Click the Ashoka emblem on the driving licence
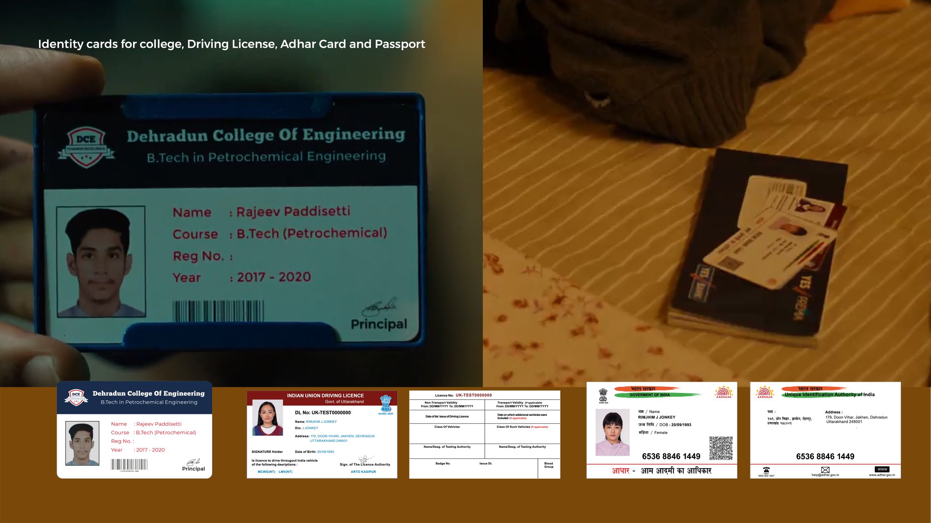931x523 pixels. pos(386,403)
